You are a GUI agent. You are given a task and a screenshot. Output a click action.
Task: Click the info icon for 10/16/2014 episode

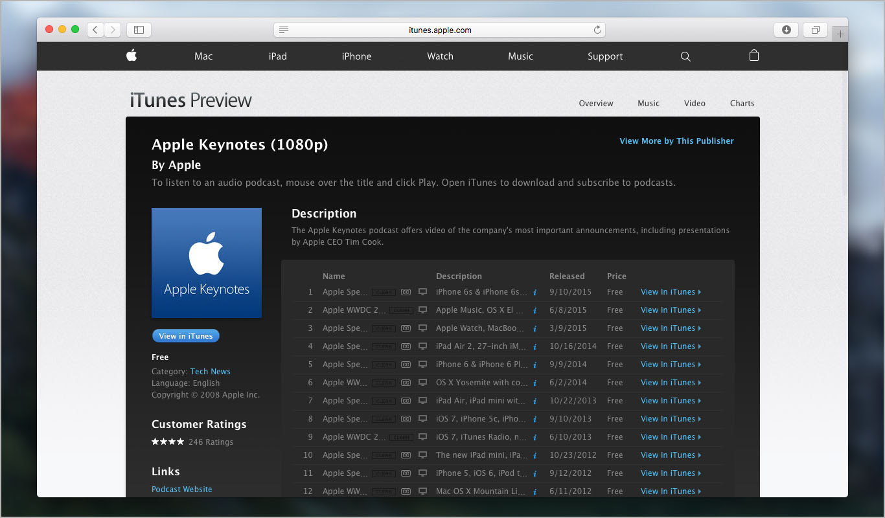point(534,347)
